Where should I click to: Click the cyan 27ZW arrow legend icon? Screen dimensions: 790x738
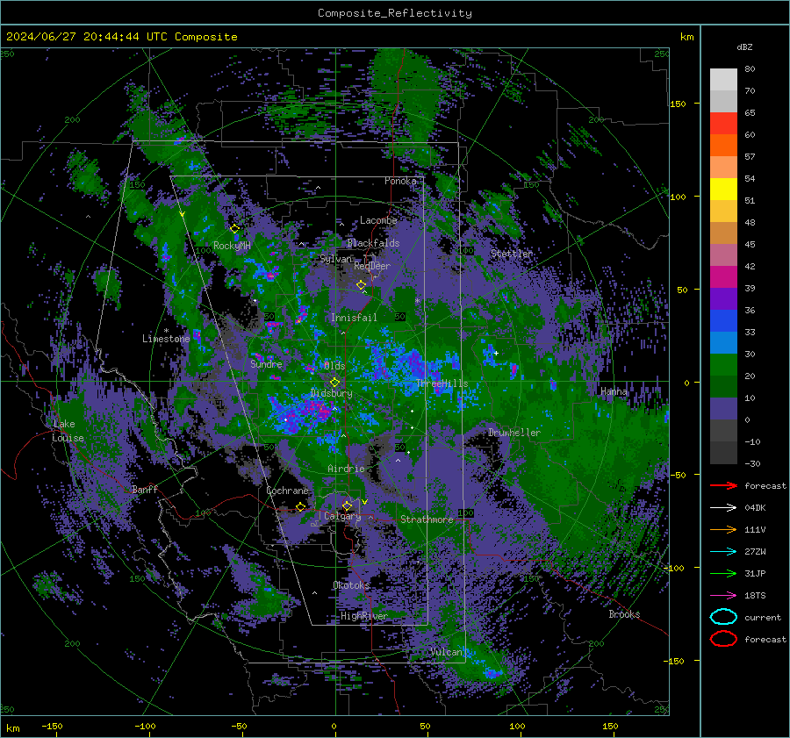(x=723, y=552)
